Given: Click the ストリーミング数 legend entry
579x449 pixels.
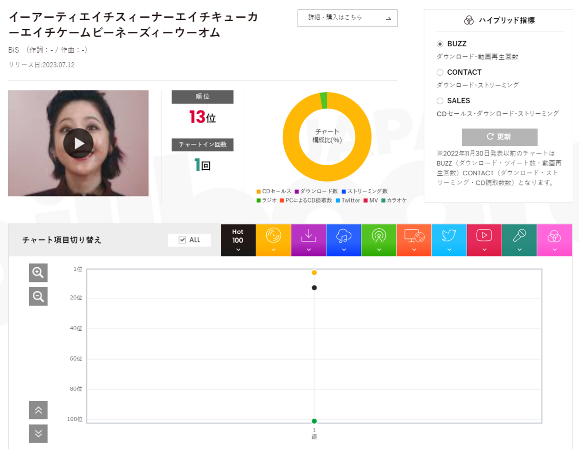Looking at the screenshot, I should (364, 191).
